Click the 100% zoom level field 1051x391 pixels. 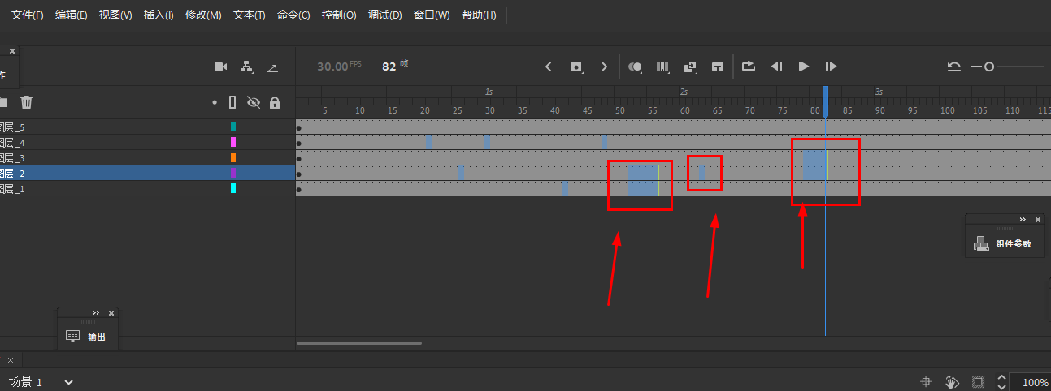(x=1030, y=382)
